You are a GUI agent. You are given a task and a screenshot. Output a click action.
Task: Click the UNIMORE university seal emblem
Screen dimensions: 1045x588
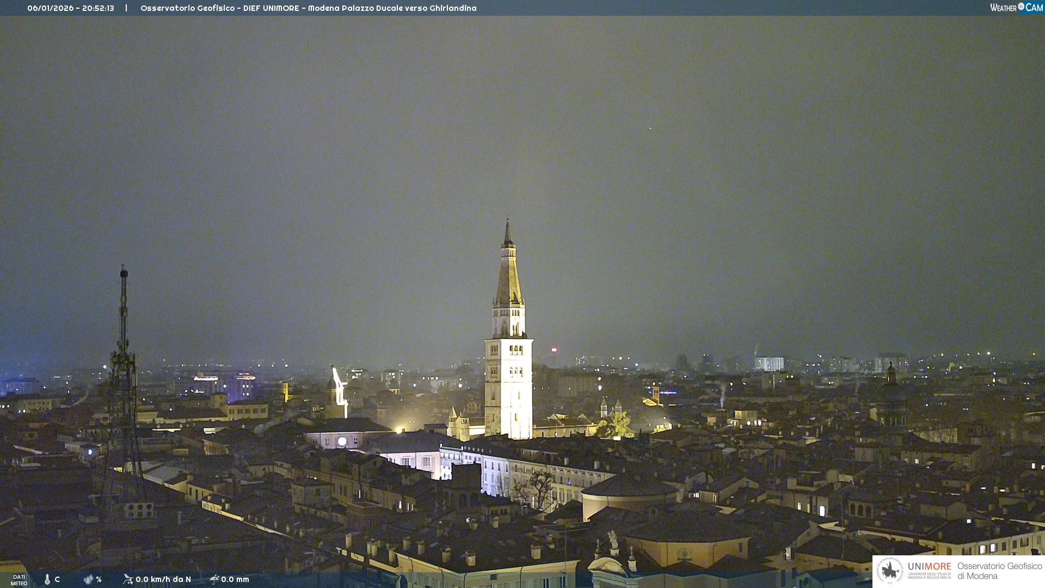(890, 571)
